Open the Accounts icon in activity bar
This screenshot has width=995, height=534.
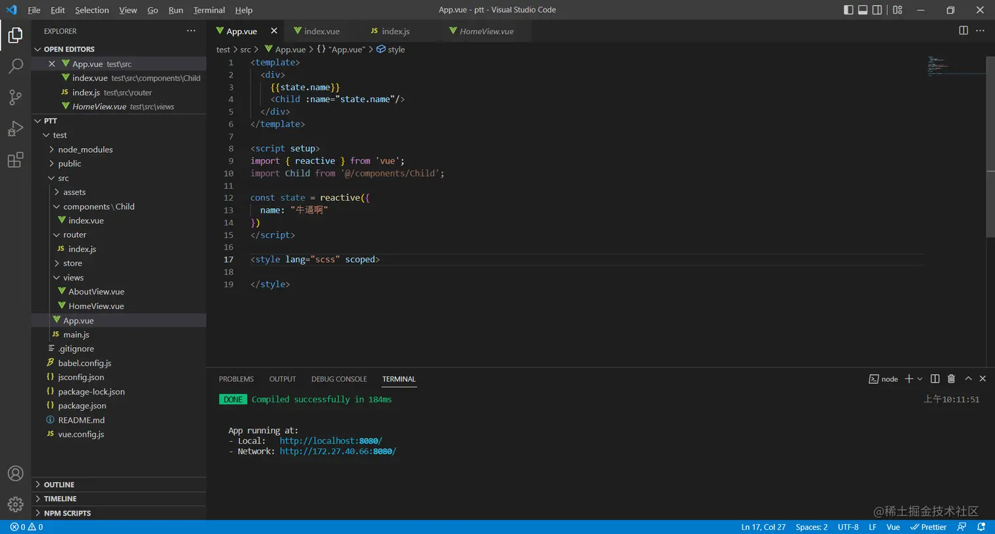[x=15, y=473]
